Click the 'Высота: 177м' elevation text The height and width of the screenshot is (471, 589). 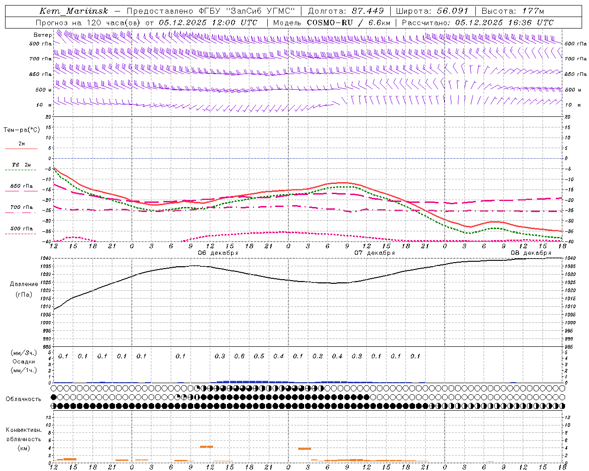513,11
